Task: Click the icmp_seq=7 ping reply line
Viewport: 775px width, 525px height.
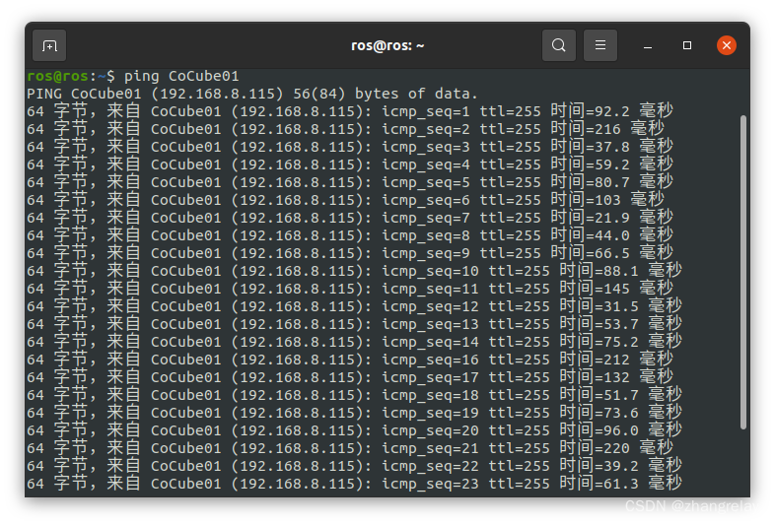Action: (350, 218)
